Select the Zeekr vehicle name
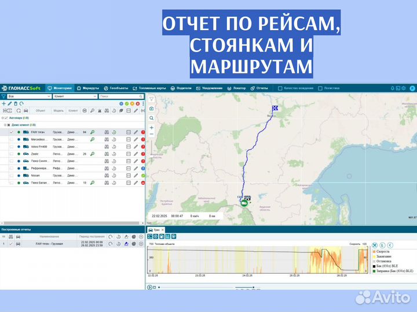Image resolution: width=417 pixels, height=312 pixels. (35, 154)
